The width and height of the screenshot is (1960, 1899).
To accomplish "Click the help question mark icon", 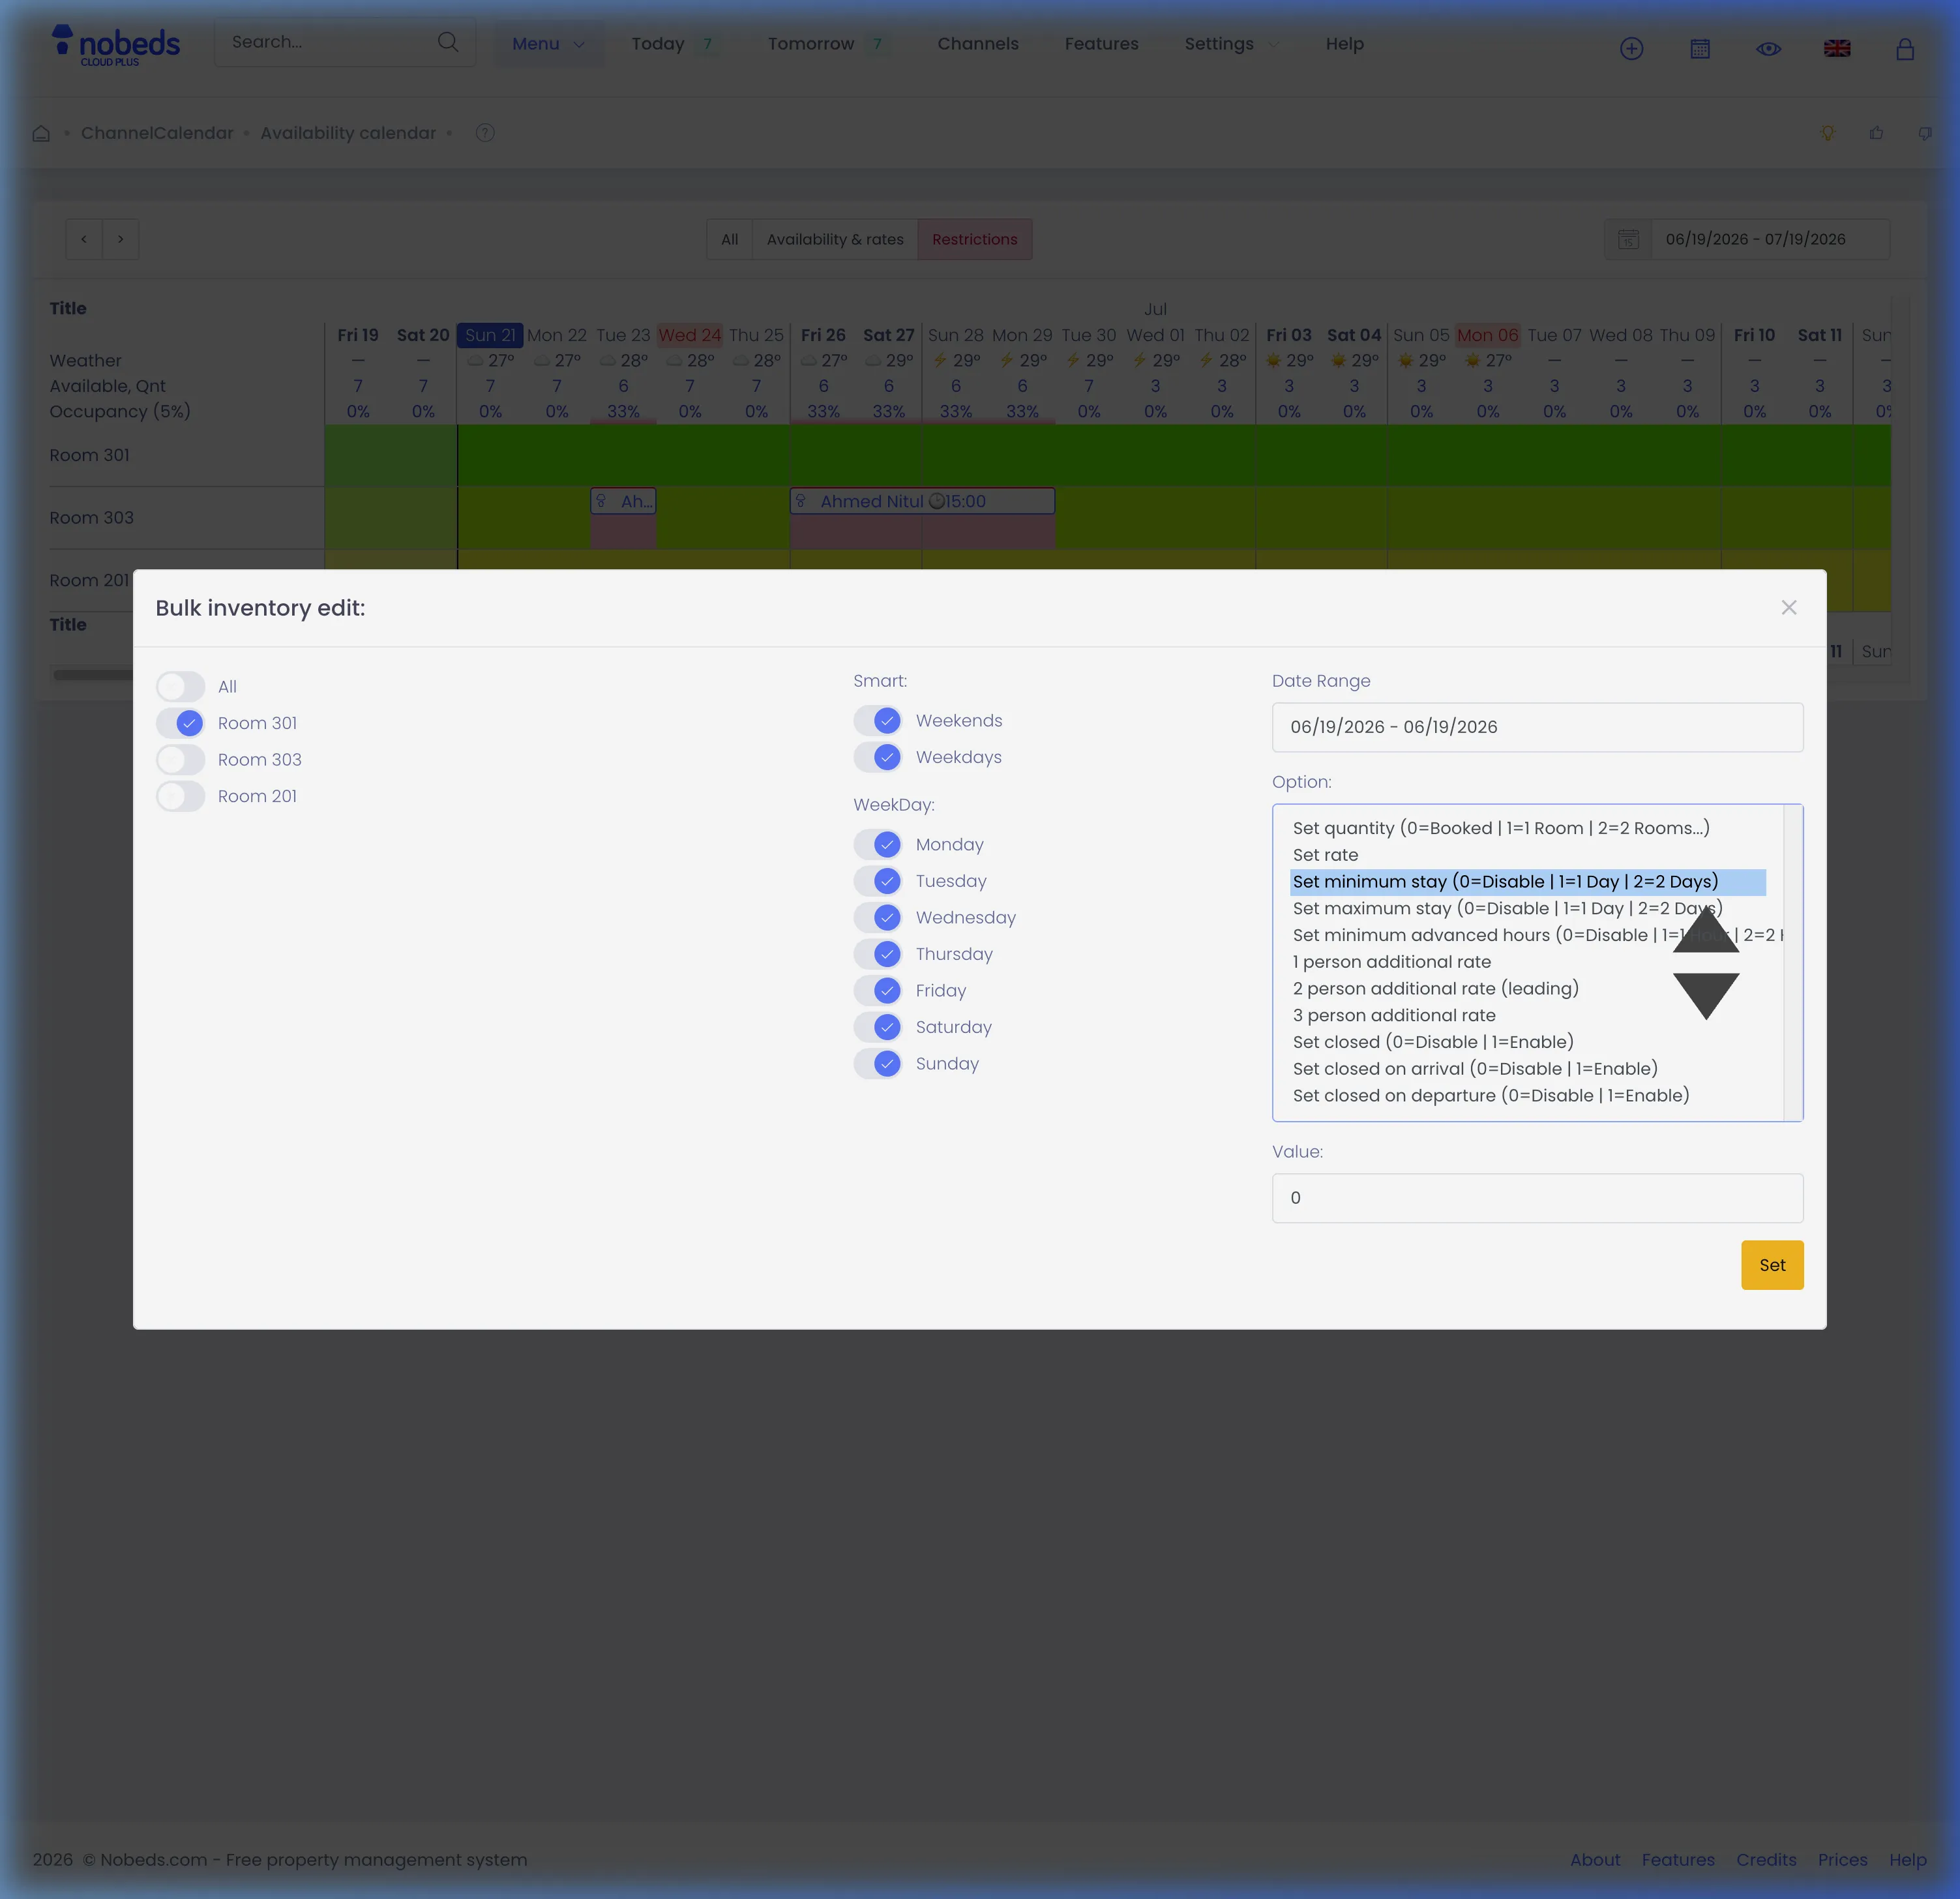I will (x=485, y=133).
